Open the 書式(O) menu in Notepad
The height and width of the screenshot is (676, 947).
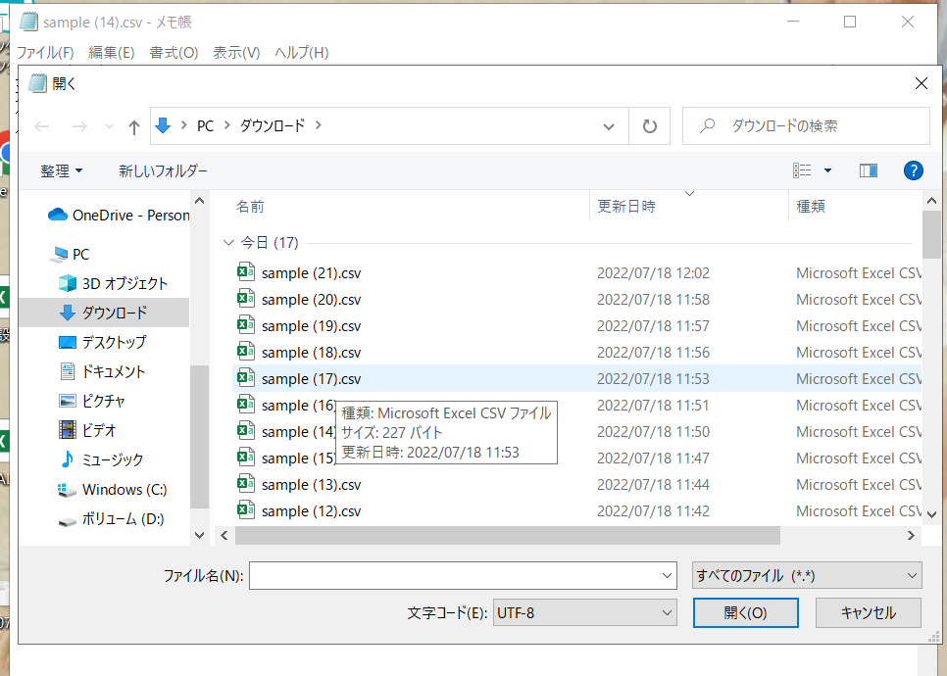(x=174, y=52)
